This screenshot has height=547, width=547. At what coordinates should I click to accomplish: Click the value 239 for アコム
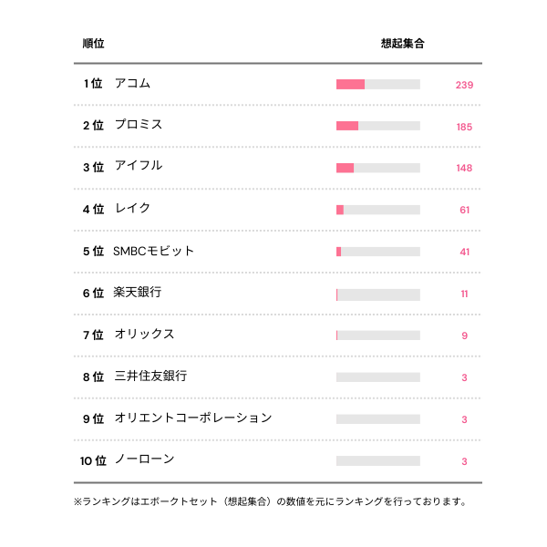coord(464,85)
